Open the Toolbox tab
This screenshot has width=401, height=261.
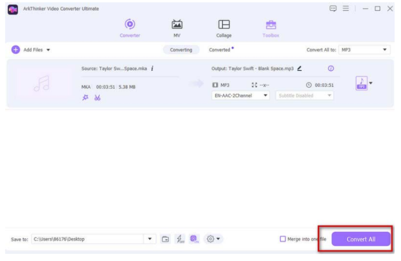[271, 28]
